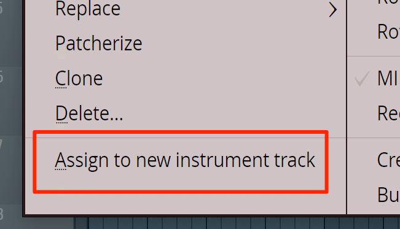The height and width of the screenshot is (229, 400).
Task: Select the channel row numbered 8
Action: pyautogui.click(x=11, y=215)
